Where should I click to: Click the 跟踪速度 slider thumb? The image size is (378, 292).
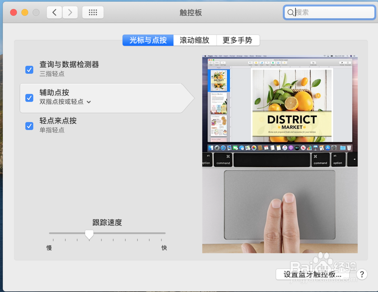pyautogui.click(x=89, y=235)
